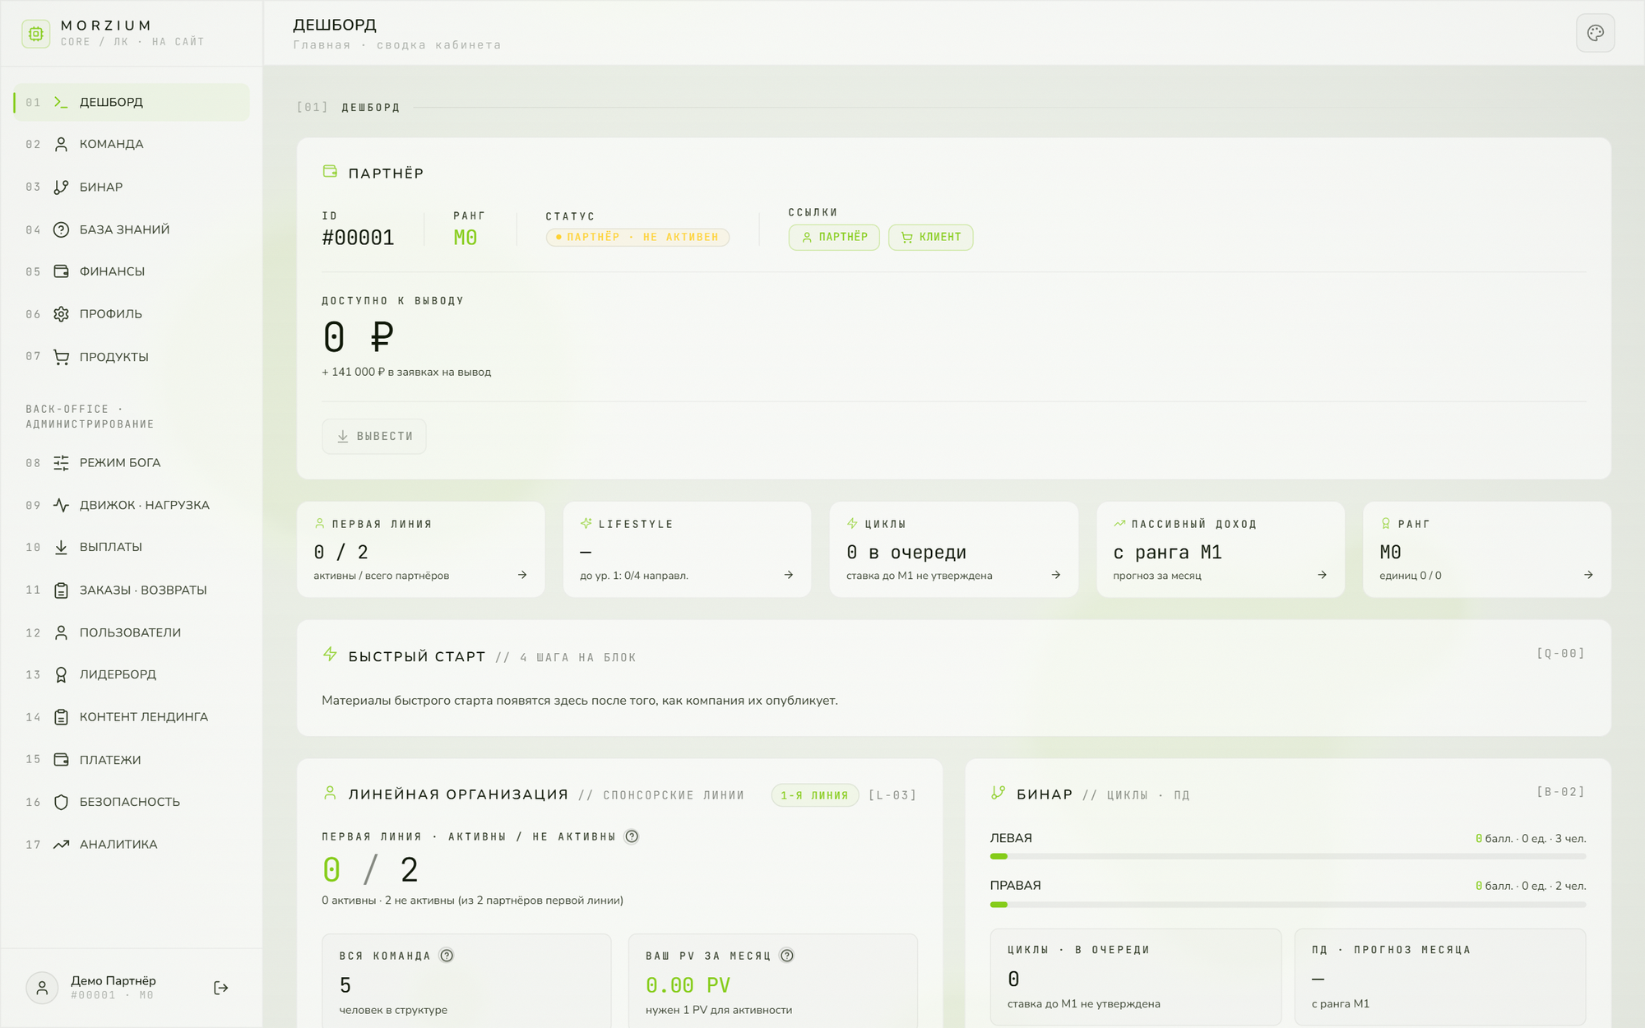Click the arrow in LIFESTYLE card

pos(789,575)
